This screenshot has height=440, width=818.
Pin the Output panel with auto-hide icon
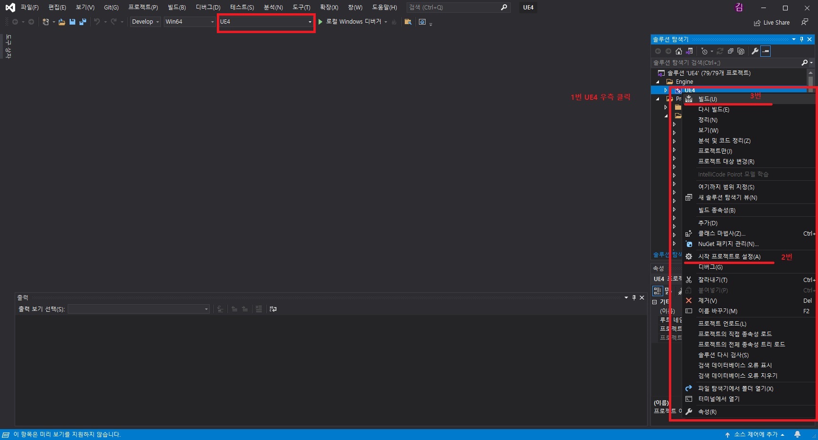point(634,298)
